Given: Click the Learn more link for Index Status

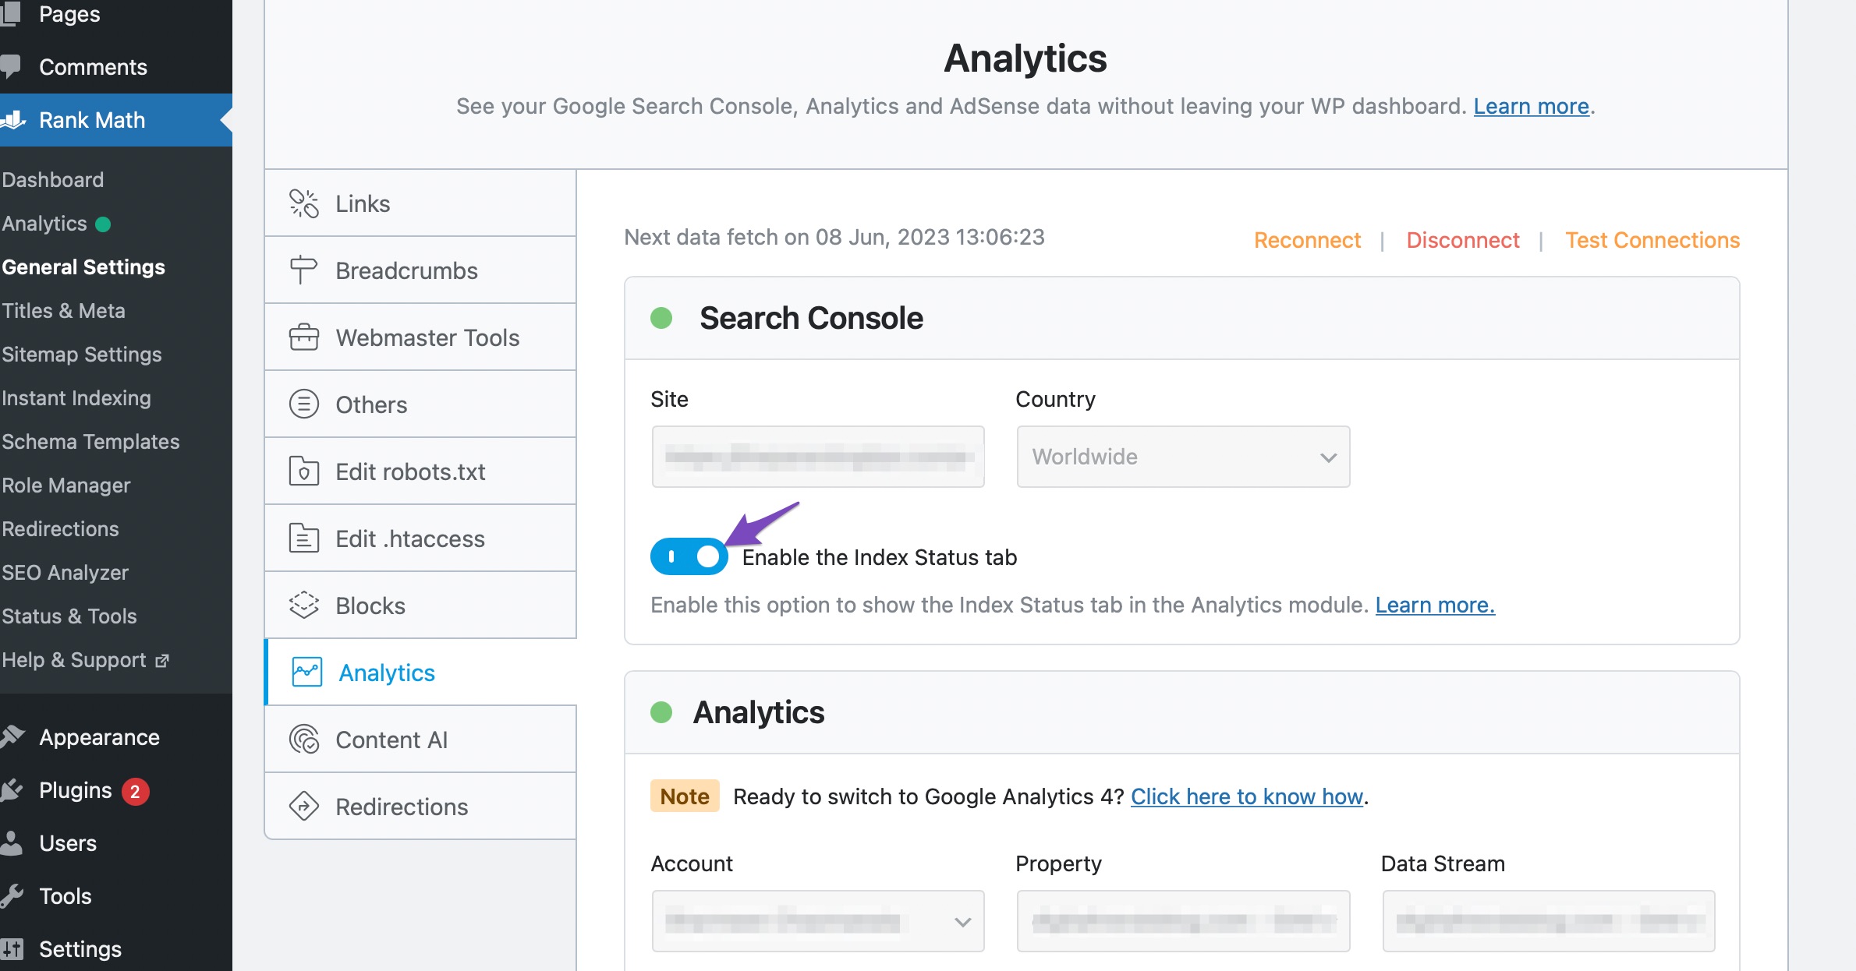Looking at the screenshot, I should tap(1433, 603).
